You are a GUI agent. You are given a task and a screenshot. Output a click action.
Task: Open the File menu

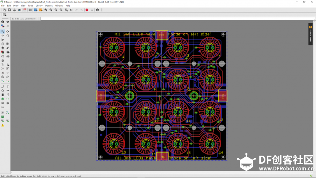point(3,5)
